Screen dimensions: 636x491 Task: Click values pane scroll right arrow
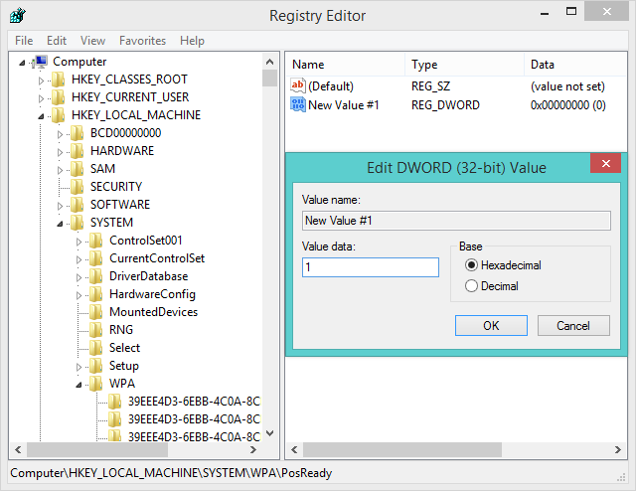(618, 449)
